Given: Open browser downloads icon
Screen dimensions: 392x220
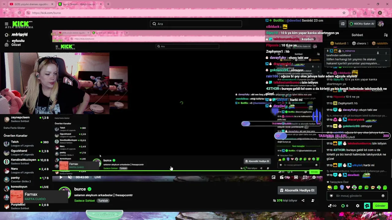Looking at the screenshot, I should [x=365, y=13].
